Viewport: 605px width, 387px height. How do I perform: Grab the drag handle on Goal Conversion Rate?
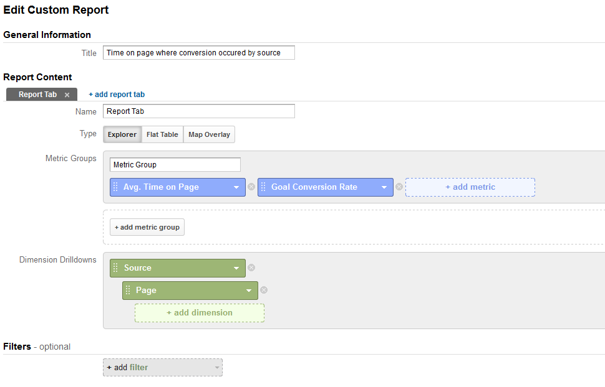263,187
